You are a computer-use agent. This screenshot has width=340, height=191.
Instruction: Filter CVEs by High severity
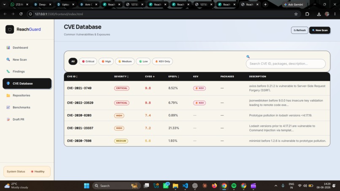[x=106, y=62]
